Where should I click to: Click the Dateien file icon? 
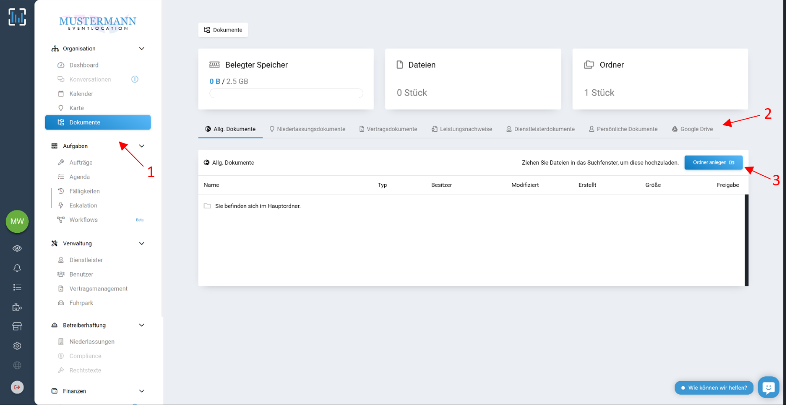[400, 65]
